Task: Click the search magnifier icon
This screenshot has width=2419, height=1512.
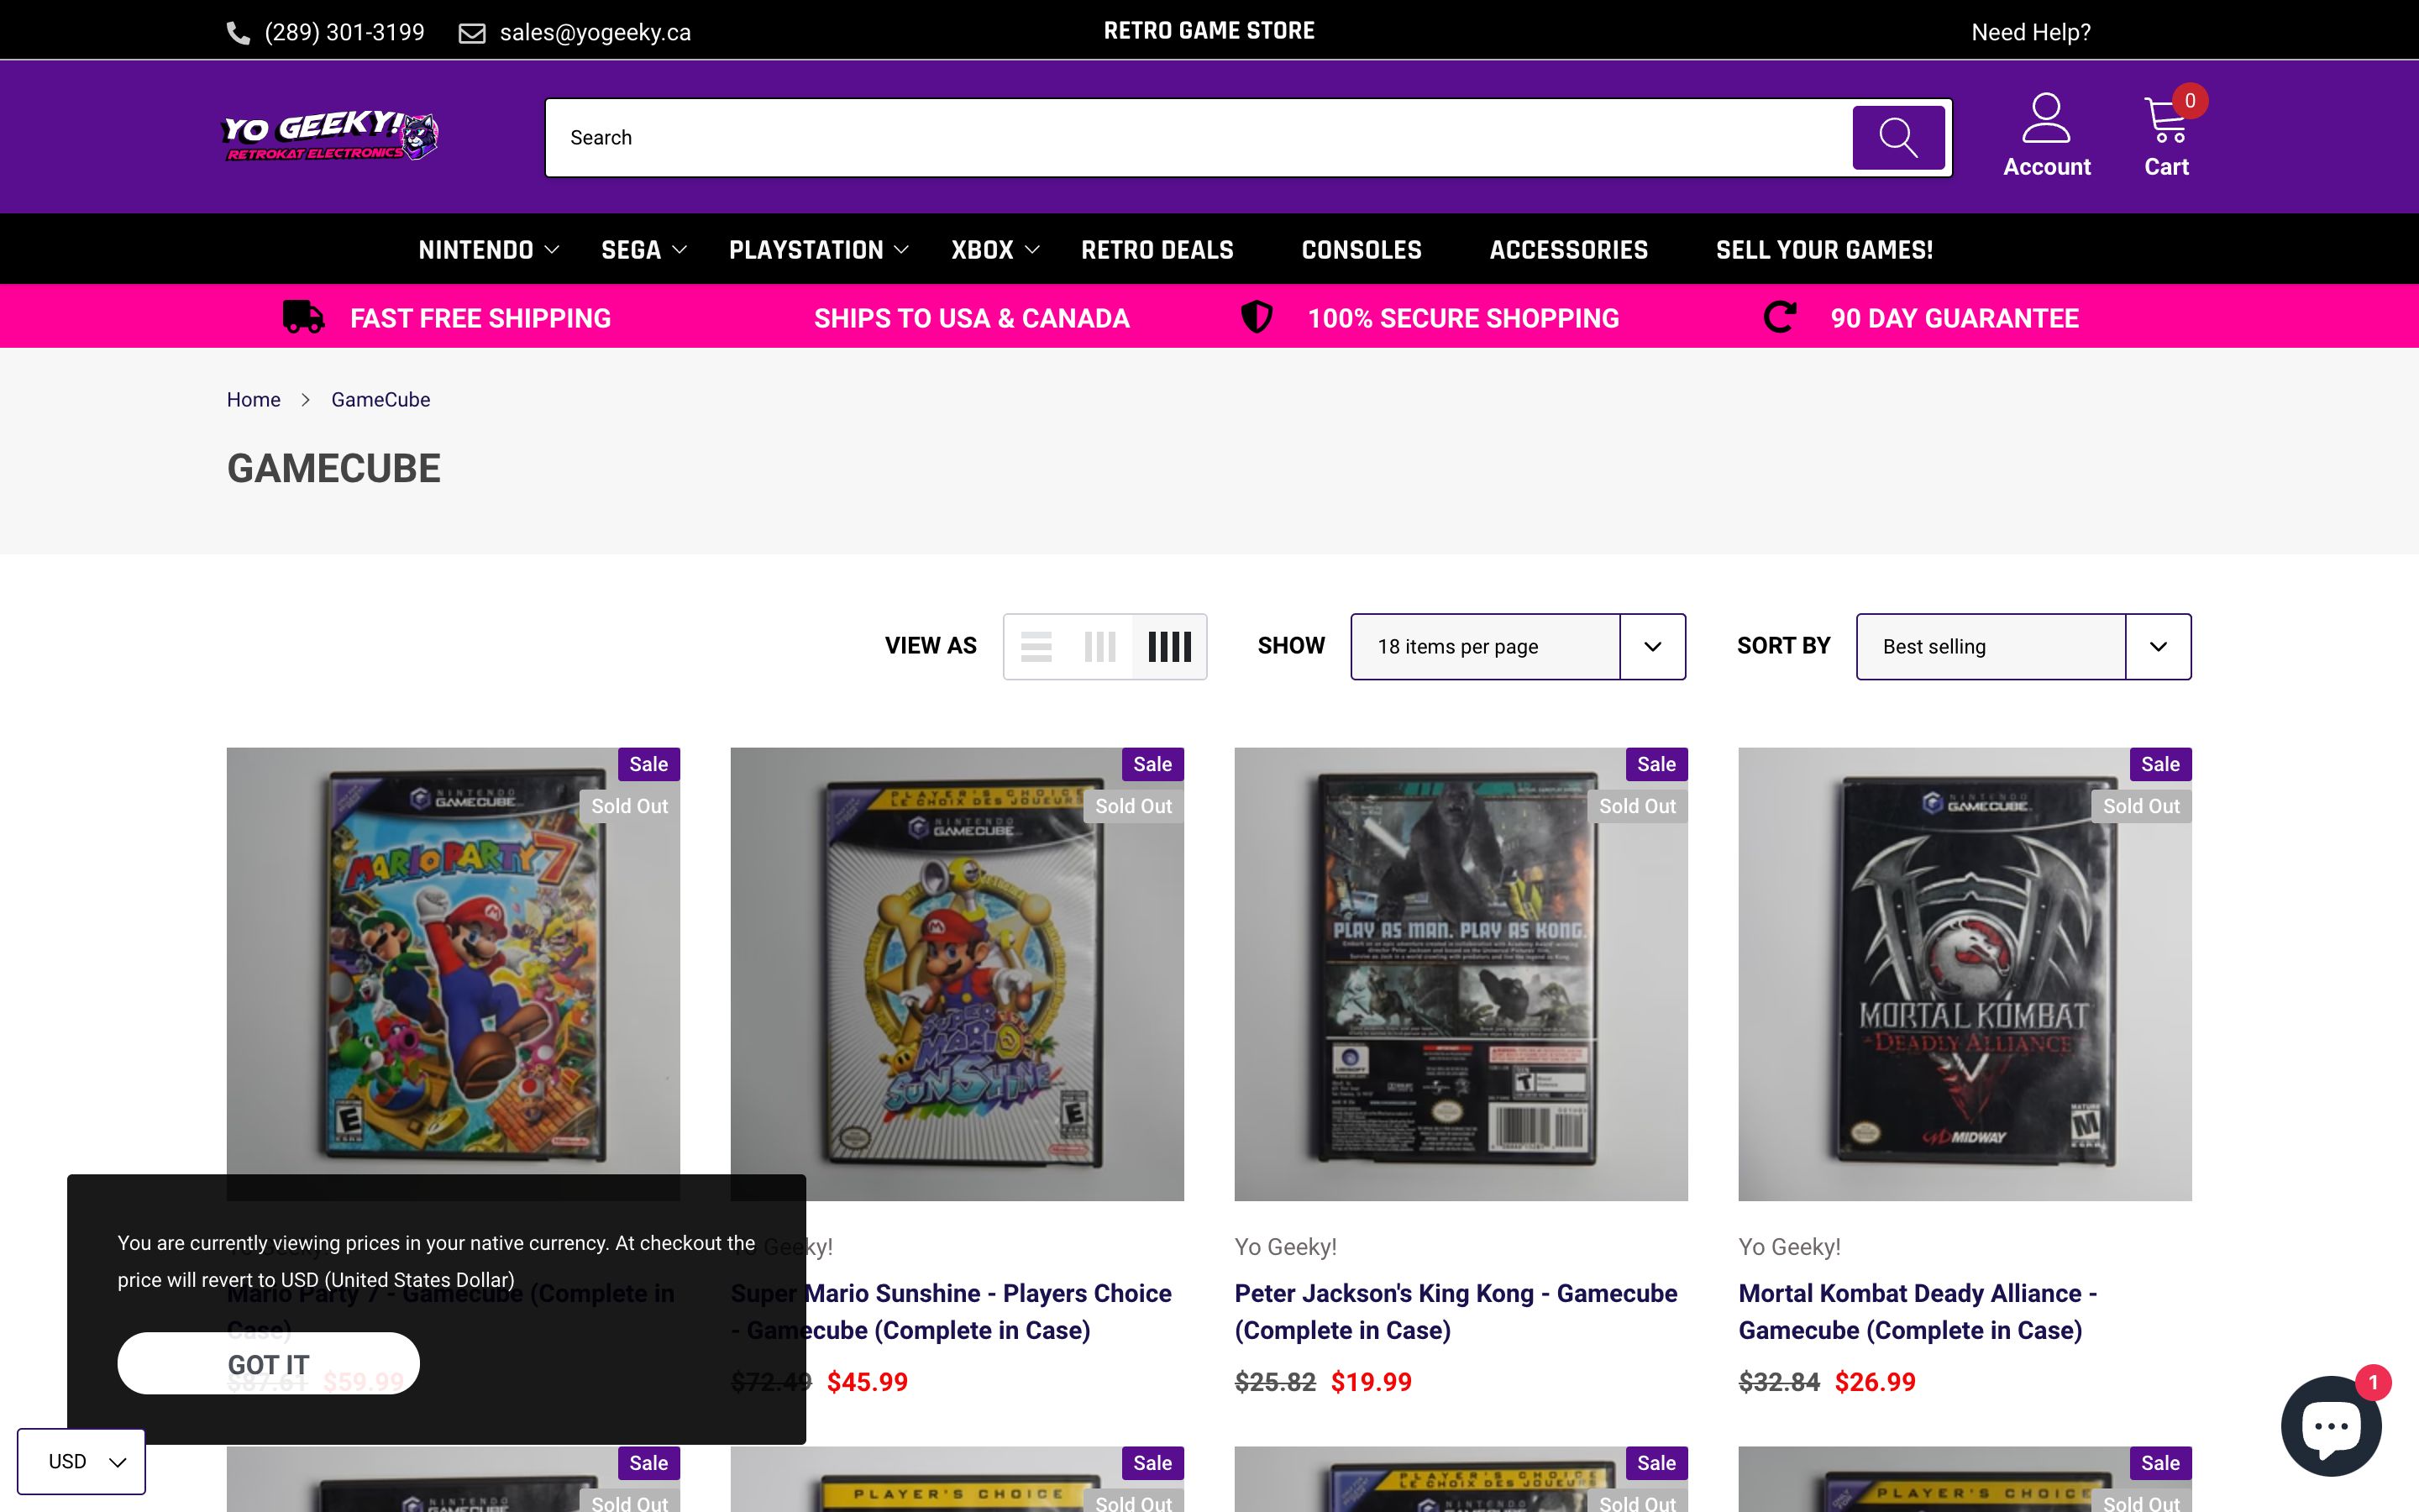Action: (x=1897, y=137)
